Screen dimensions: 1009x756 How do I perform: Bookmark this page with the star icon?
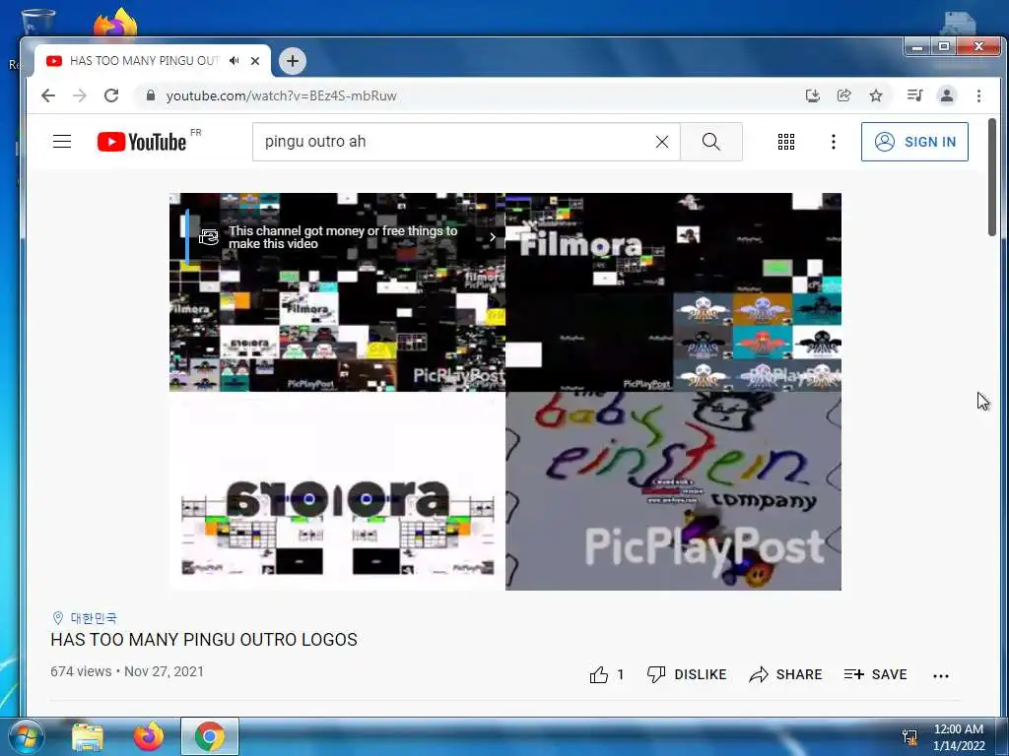coord(876,95)
